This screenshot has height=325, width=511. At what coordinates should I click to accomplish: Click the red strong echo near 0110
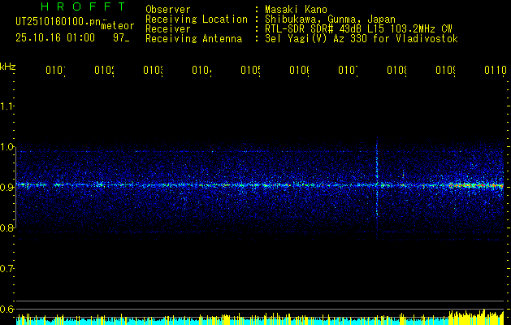(476, 185)
